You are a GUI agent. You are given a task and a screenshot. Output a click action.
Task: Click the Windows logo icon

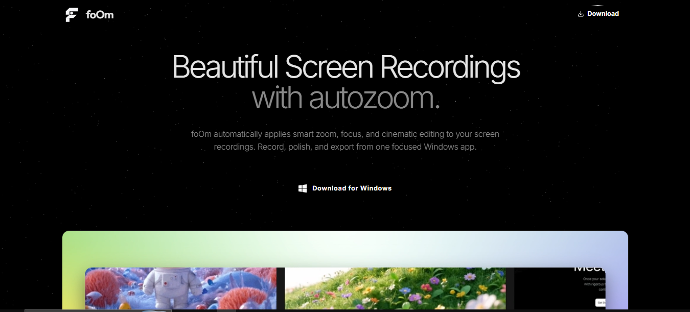303,188
